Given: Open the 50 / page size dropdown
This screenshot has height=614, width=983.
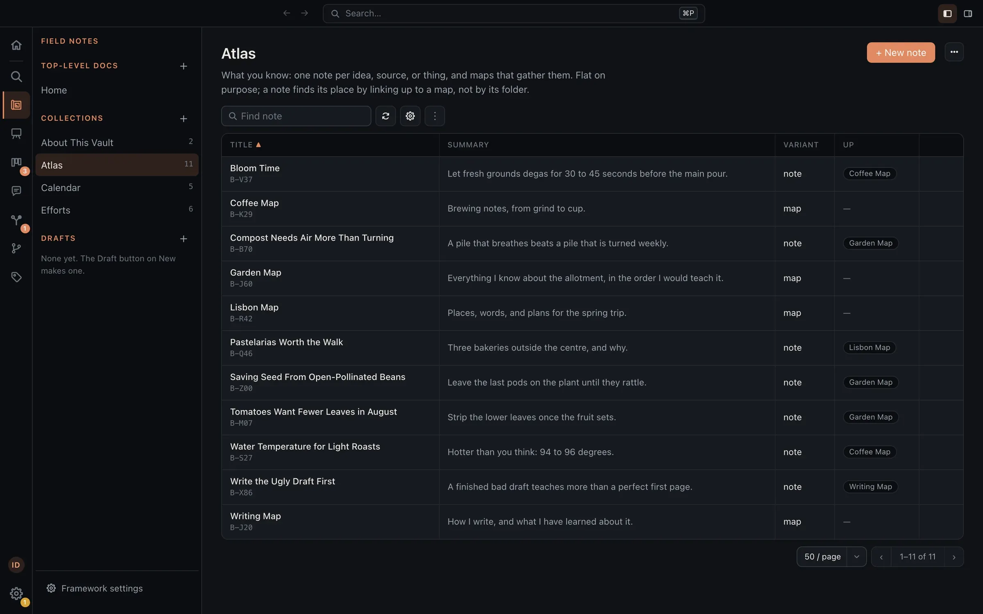Looking at the screenshot, I should (x=831, y=557).
